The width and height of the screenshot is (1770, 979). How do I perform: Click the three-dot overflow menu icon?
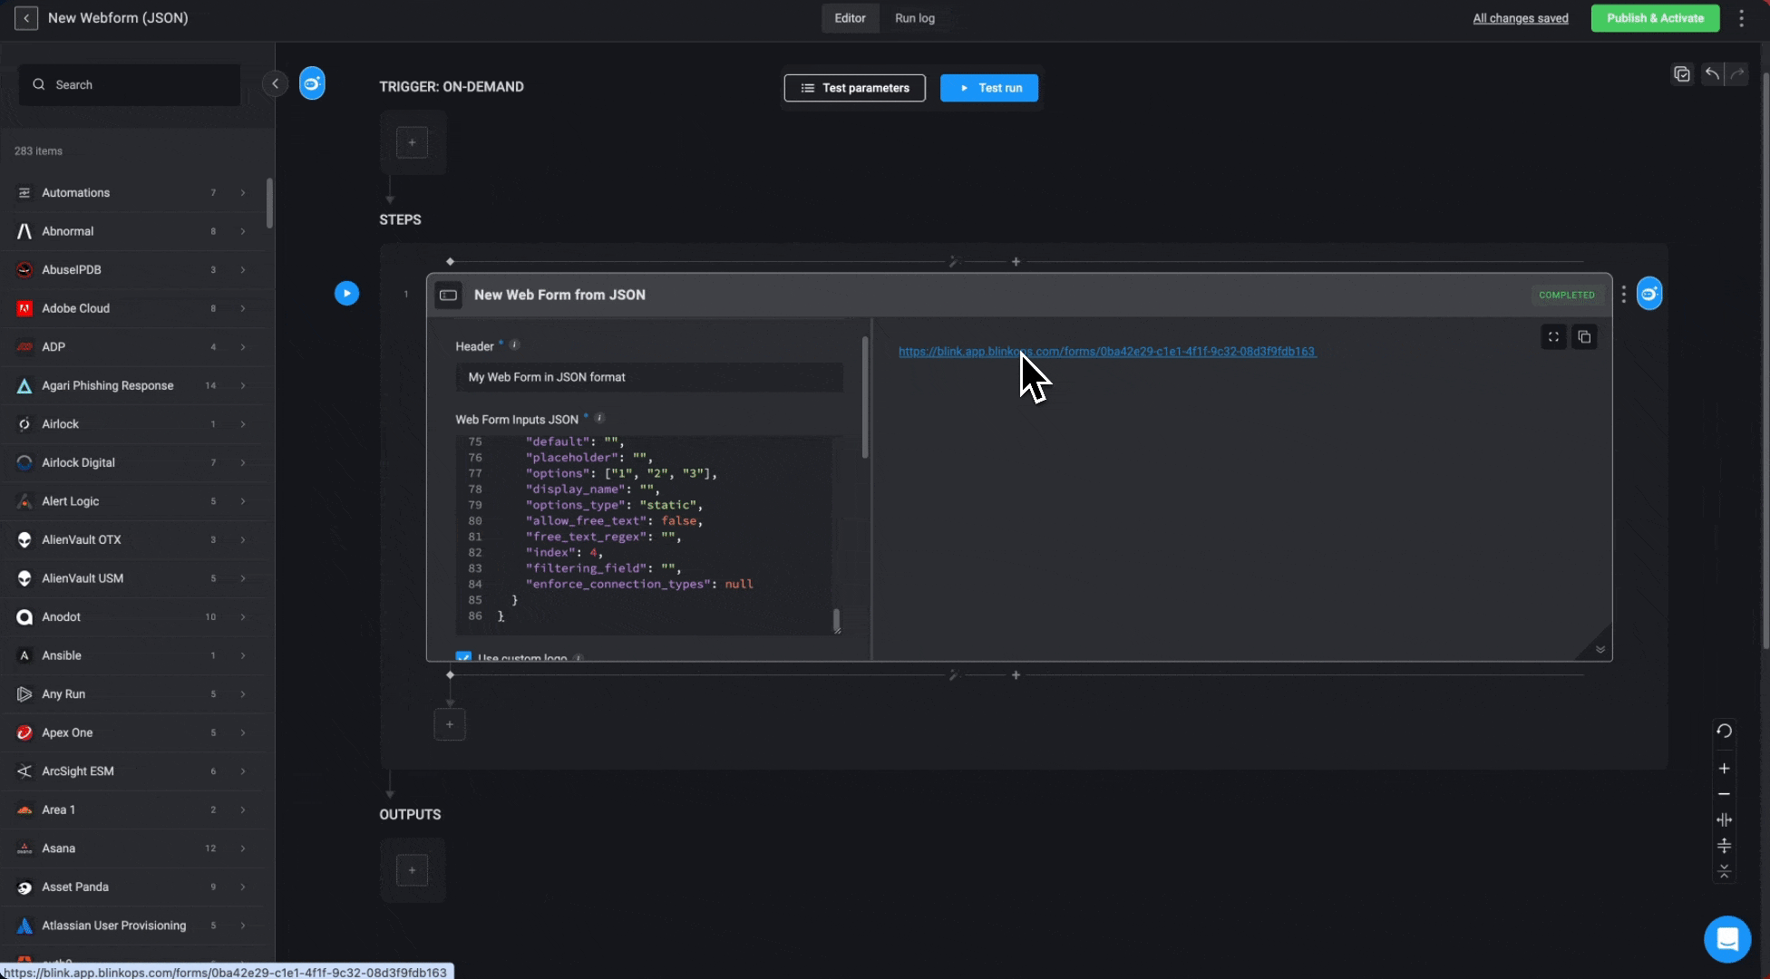[x=1623, y=295]
